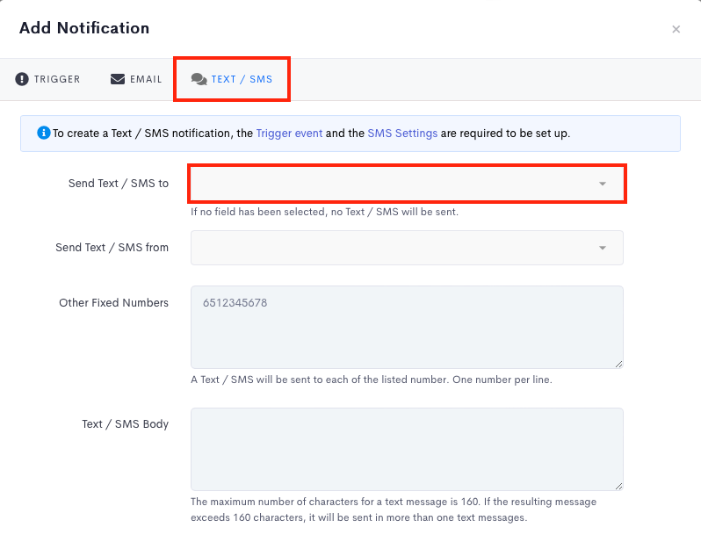Click the exclamation Trigger icon
This screenshot has height=535, width=701.
coord(22,79)
